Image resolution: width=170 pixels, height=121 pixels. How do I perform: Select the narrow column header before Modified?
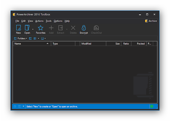pyautogui.click(x=78, y=44)
